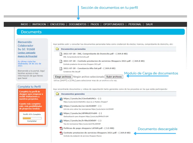Open Constancia Alta Sat.pdf document
Image resolution: width=193 pixels, height=143 pixels.
(89, 68)
